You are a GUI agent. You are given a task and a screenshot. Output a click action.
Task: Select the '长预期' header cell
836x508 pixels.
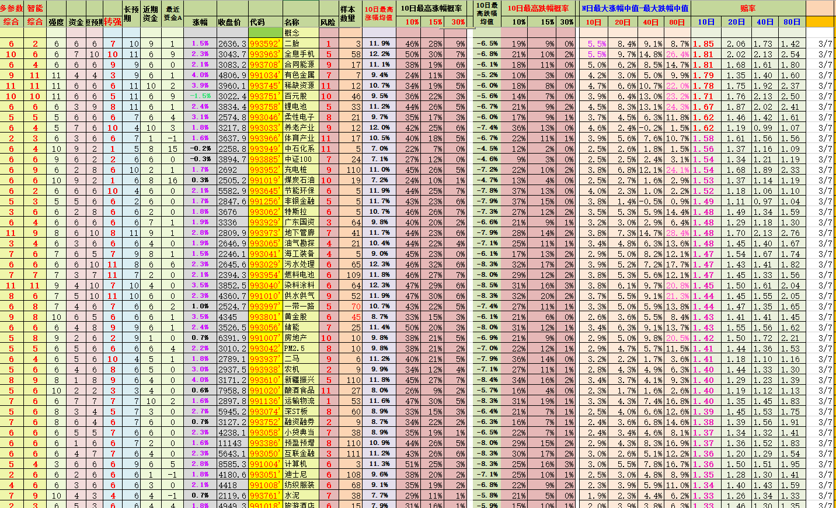pyautogui.click(x=131, y=13)
